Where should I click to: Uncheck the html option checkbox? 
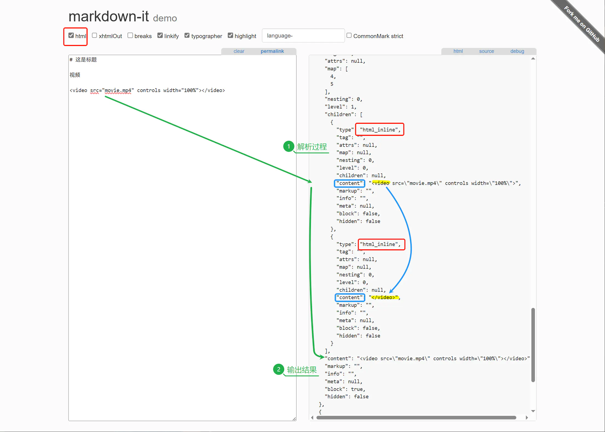point(71,35)
